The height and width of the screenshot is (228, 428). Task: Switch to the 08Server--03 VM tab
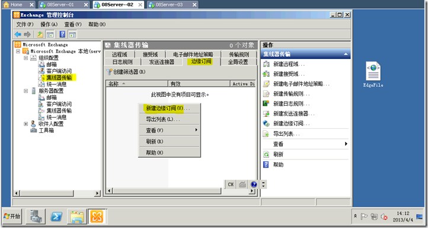(x=173, y=5)
